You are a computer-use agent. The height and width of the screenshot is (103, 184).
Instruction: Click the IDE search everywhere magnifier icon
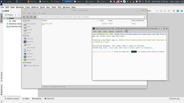174,11
